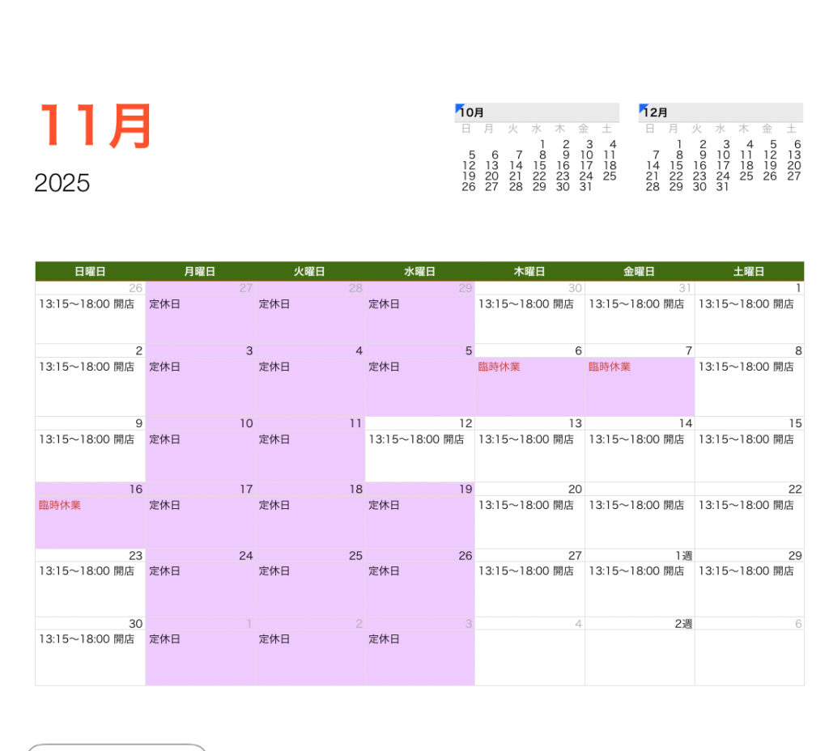Click 臨時休業 on November 6

500,367
